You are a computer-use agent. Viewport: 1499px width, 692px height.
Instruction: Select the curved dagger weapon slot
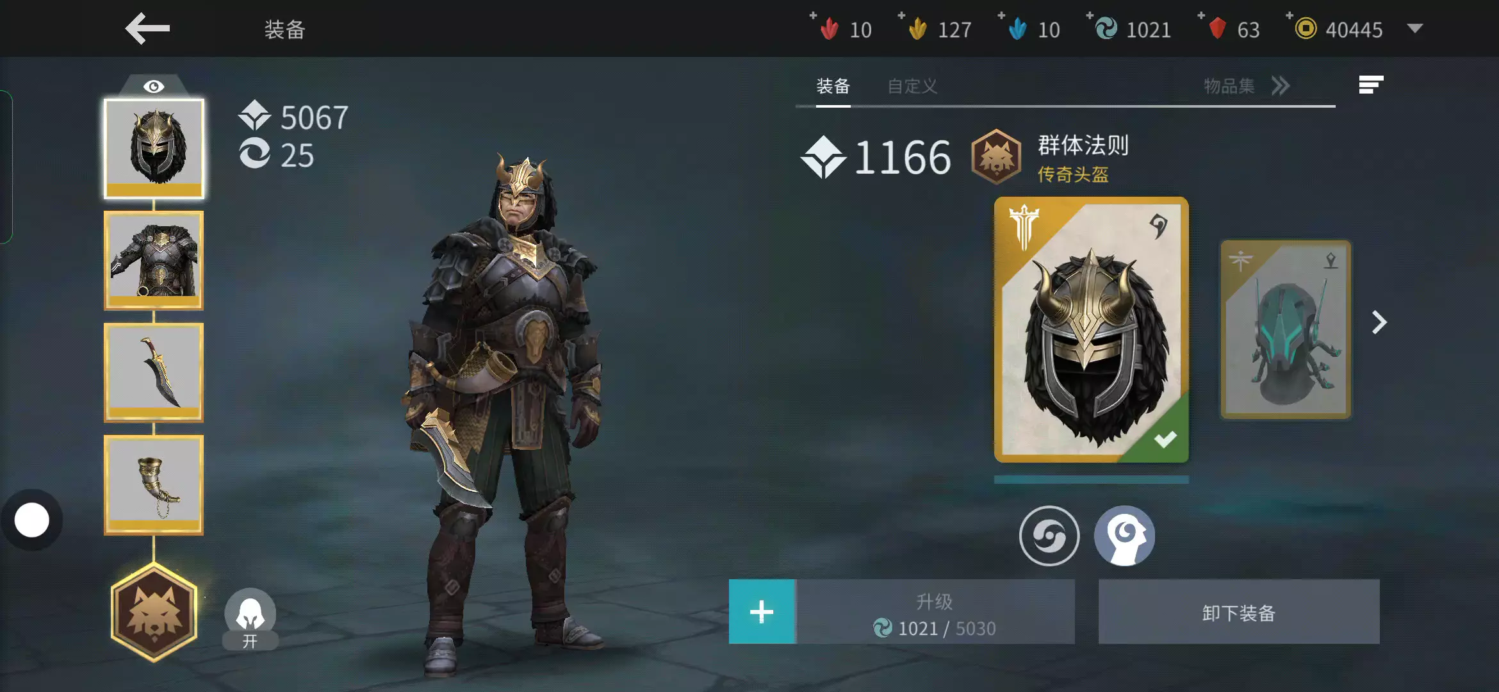click(154, 372)
